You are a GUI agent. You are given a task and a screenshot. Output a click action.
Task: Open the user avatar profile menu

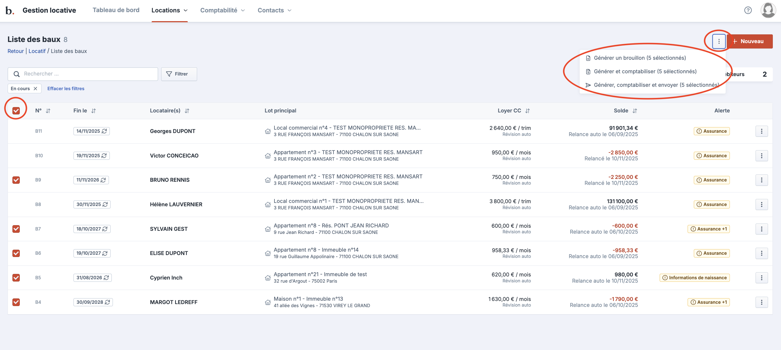tap(768, 10)
